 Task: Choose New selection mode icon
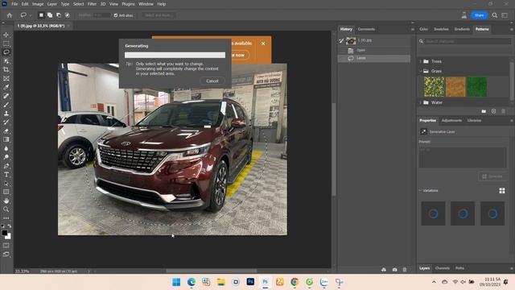click(x=41, y=15)
